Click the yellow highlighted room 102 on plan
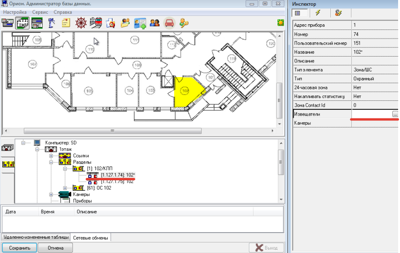The height and width of the screenshot is (253, 400). click(x=184, y=93)
